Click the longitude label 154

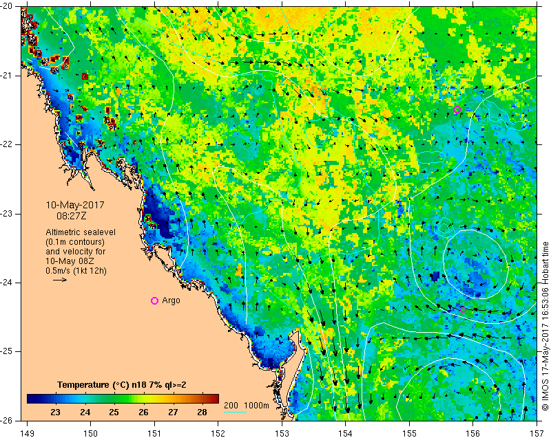(x=346, y=434)
